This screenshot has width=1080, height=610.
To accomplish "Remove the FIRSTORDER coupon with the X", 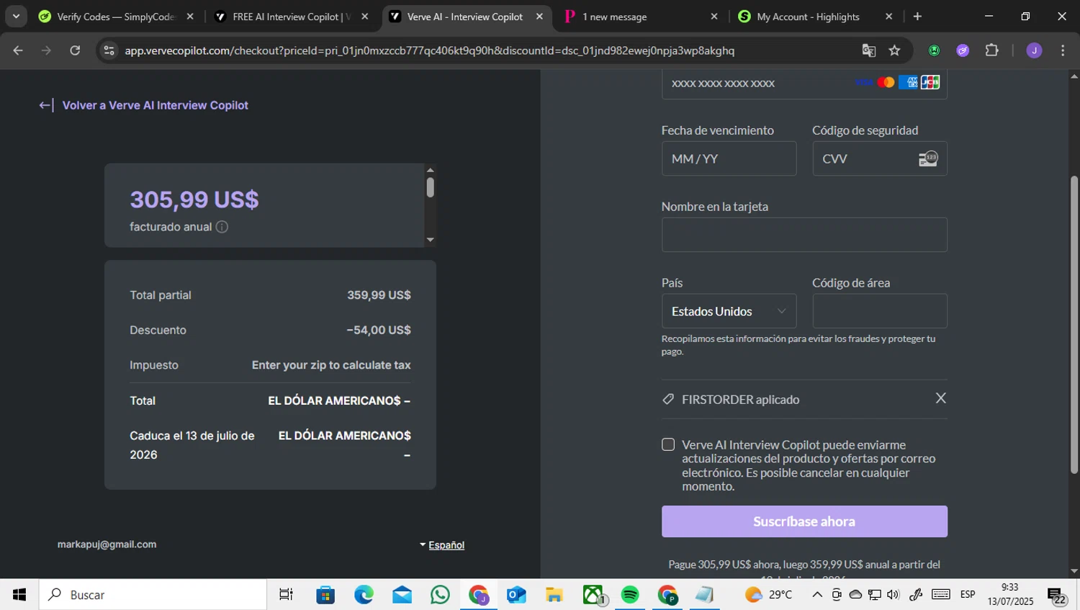I will 940,398.
